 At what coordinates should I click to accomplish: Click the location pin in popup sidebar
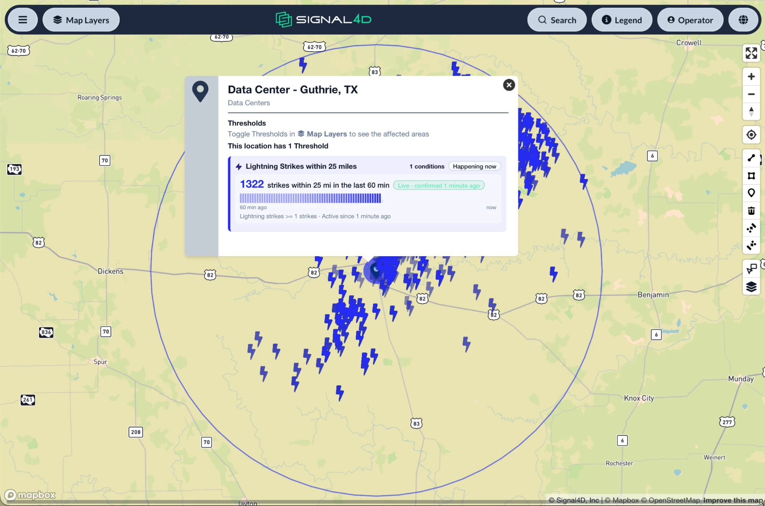tap(200, 91)
